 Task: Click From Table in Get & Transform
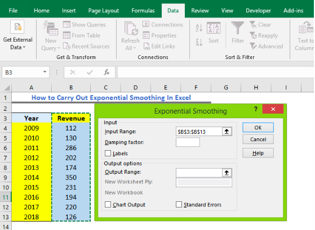tap(82, 35)
